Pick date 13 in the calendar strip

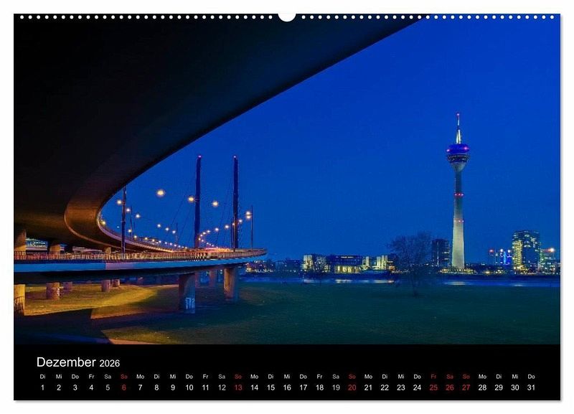(238, 387)
